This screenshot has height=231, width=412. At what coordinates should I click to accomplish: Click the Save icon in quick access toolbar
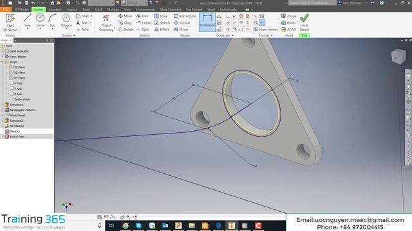[x=26, y=3]
